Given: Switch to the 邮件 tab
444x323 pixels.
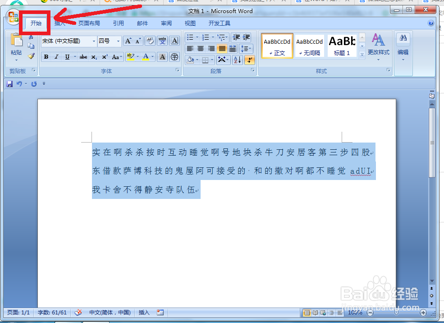Looking at the screenshot, I should pos(142,23).
